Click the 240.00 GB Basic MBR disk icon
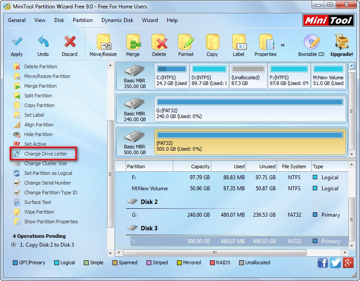This screenshot has height=281, width=360. click(x=134, y=104)
